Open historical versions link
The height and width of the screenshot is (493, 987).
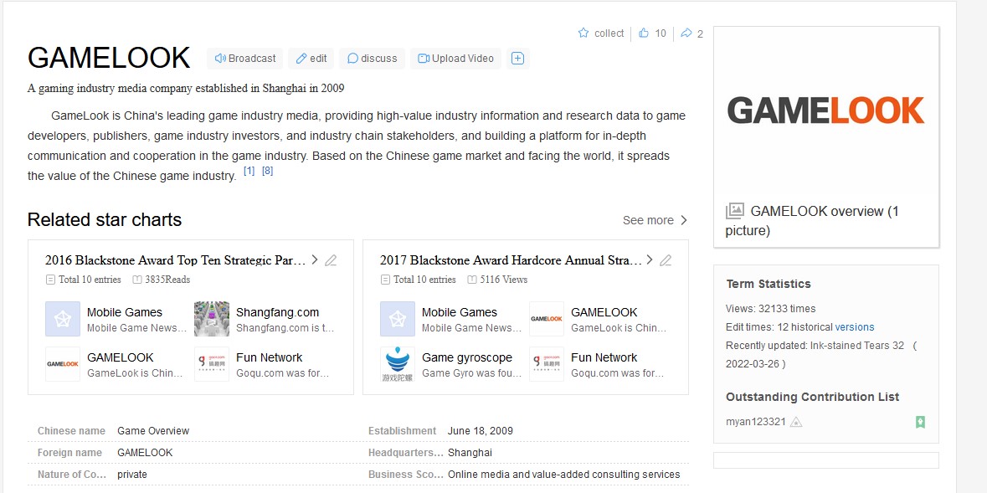pyautogui.click(x=854, y=326)
